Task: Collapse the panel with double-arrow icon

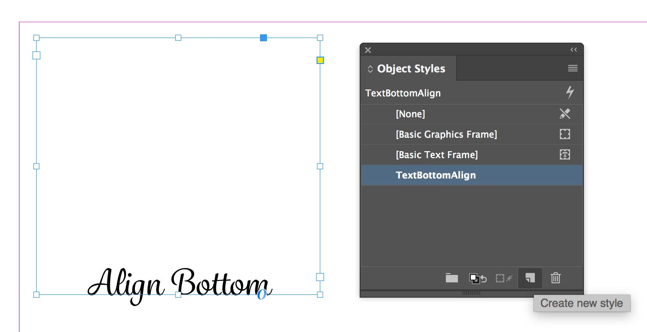Action: tap(574, 50)
